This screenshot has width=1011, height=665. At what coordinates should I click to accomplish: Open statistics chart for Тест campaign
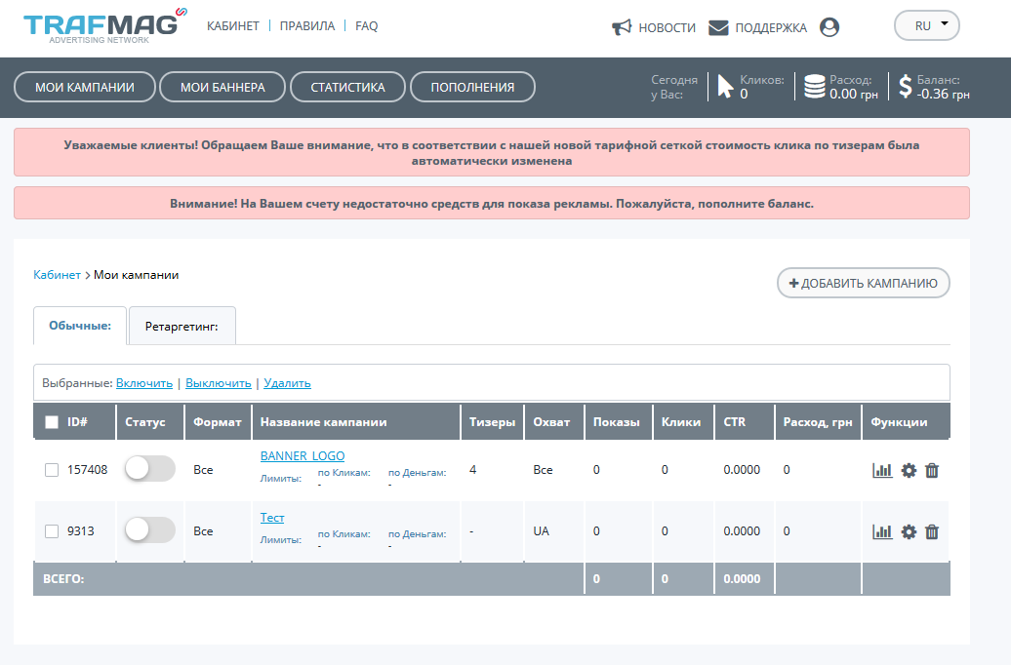[882, 531]
